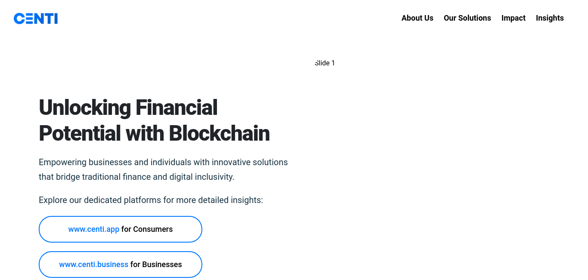Select the Slide 1 image placeholder
The image size is (588, 280).
(x=325, y=63)
